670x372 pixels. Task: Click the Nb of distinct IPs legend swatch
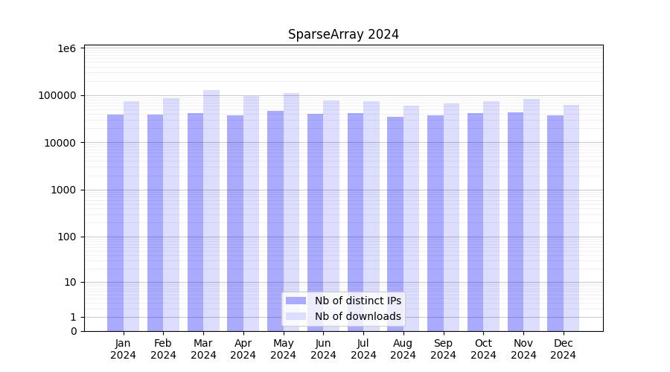point(296,301)
